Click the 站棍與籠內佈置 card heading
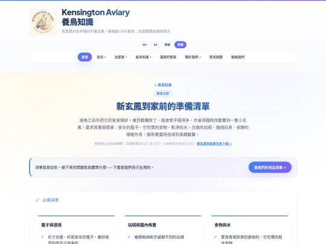326x244 pixels. [x=142, y=225]
